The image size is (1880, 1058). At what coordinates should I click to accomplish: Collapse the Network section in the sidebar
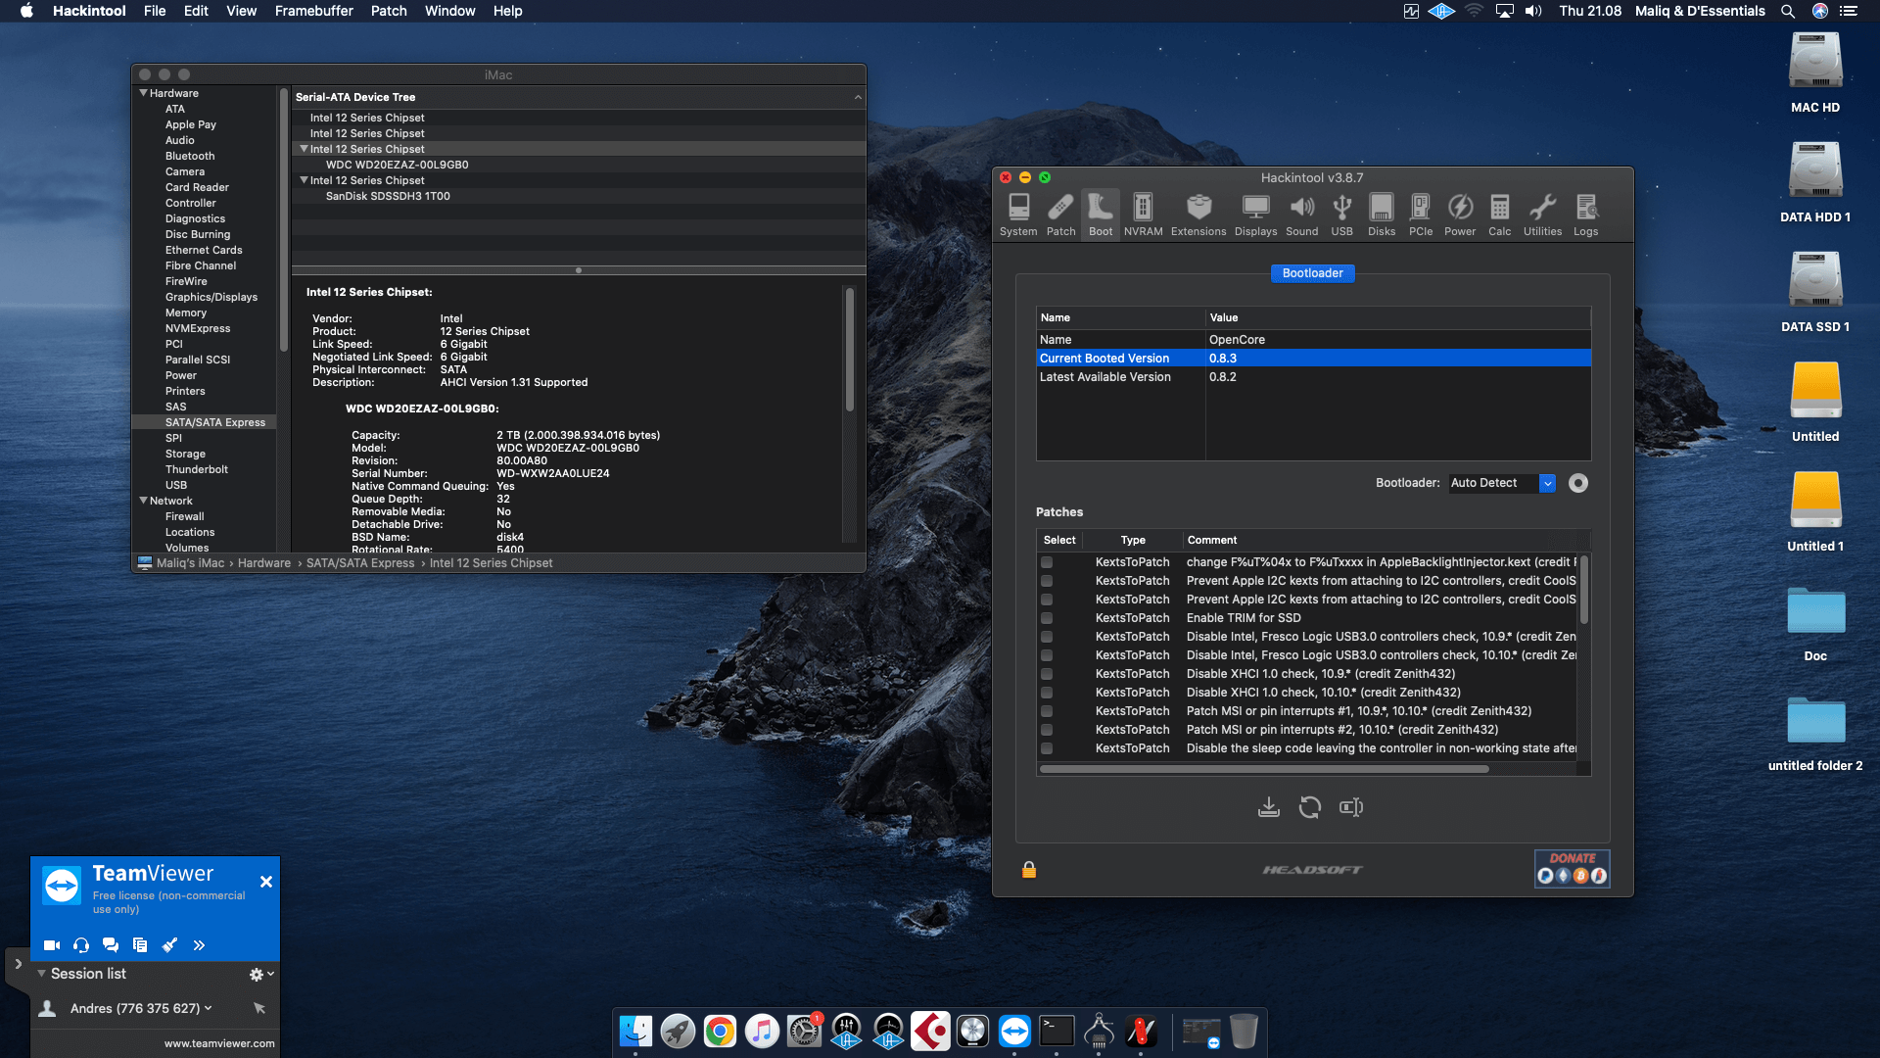tap(144, 501)
